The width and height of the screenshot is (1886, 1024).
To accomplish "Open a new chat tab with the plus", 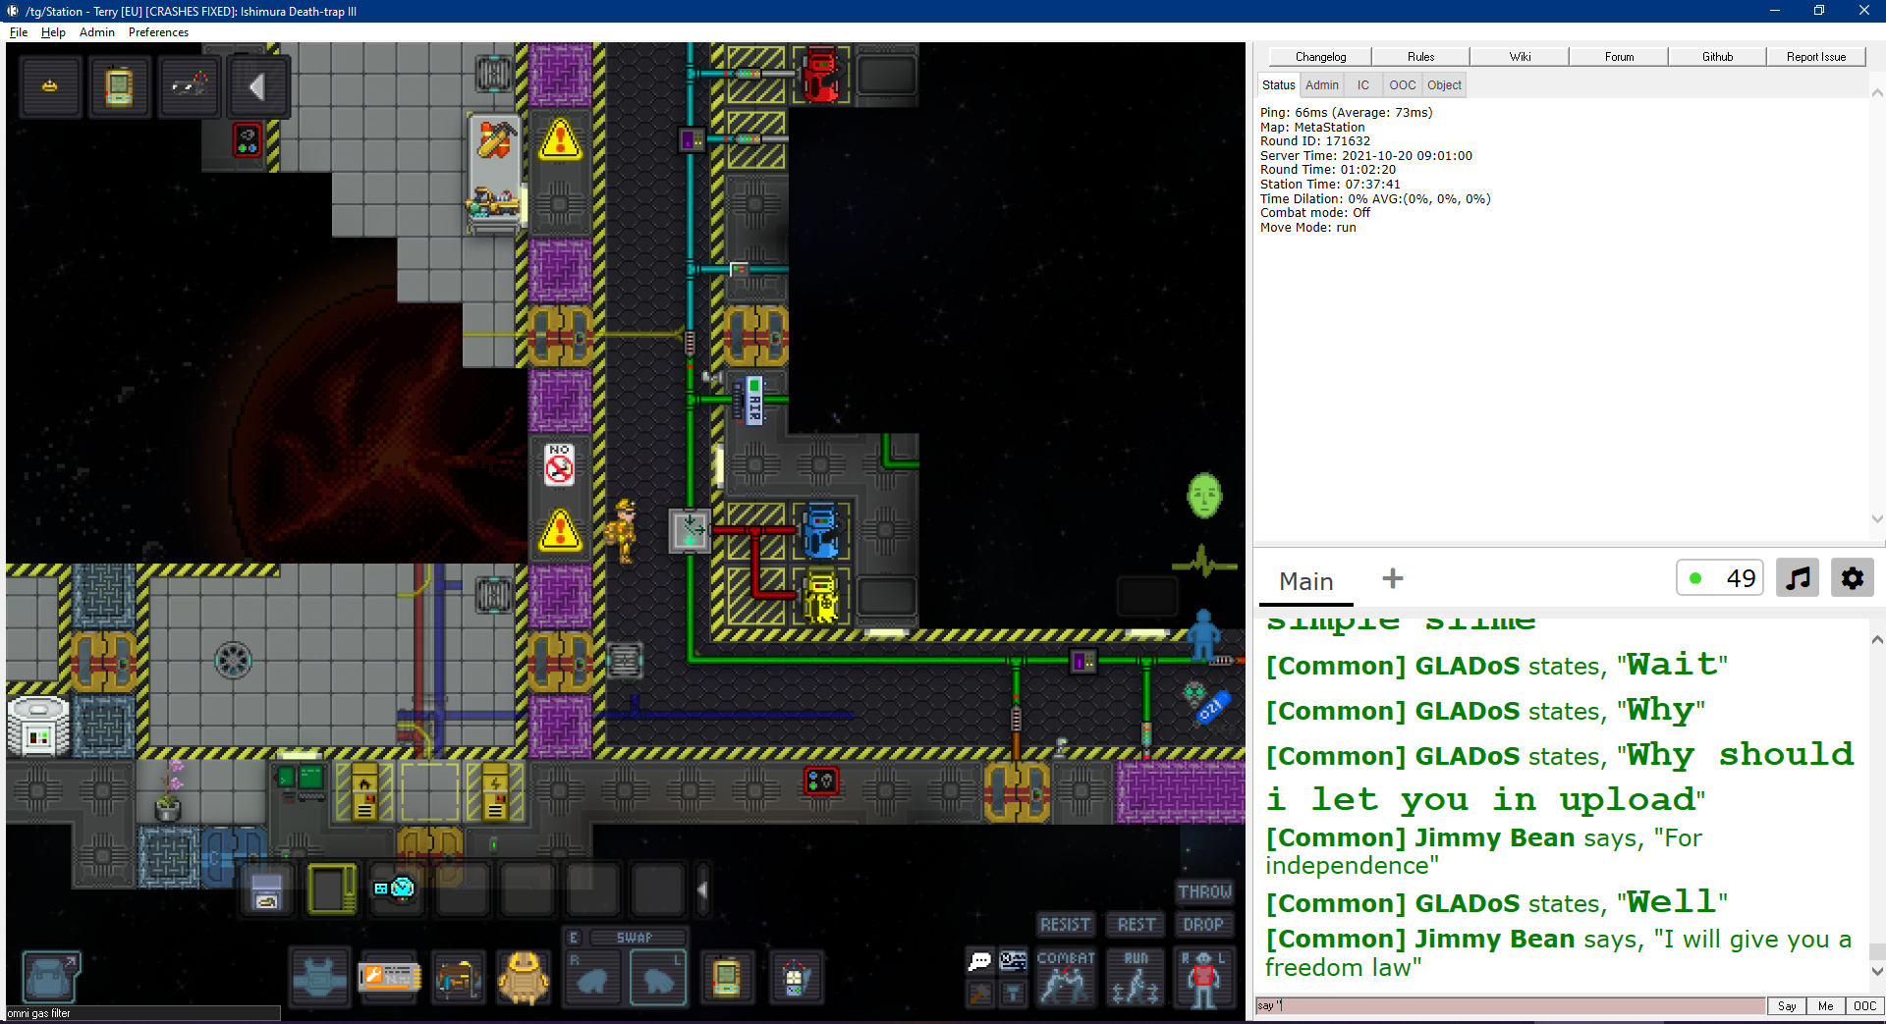I will click(x=1392, y=578).
